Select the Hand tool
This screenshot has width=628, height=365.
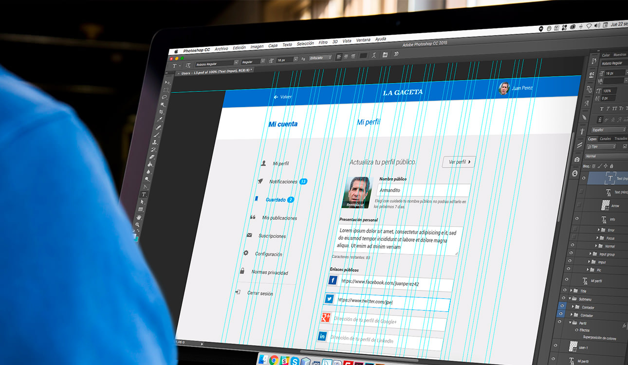139,217
